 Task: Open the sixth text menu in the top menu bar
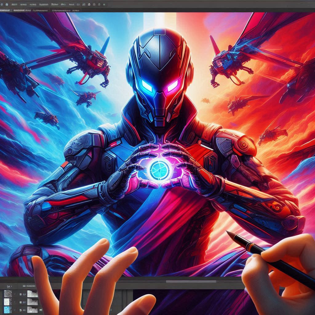point(63,5)
